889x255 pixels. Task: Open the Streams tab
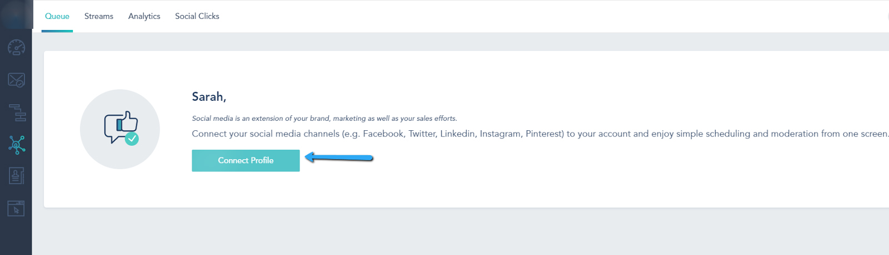[x=99, y=16]
